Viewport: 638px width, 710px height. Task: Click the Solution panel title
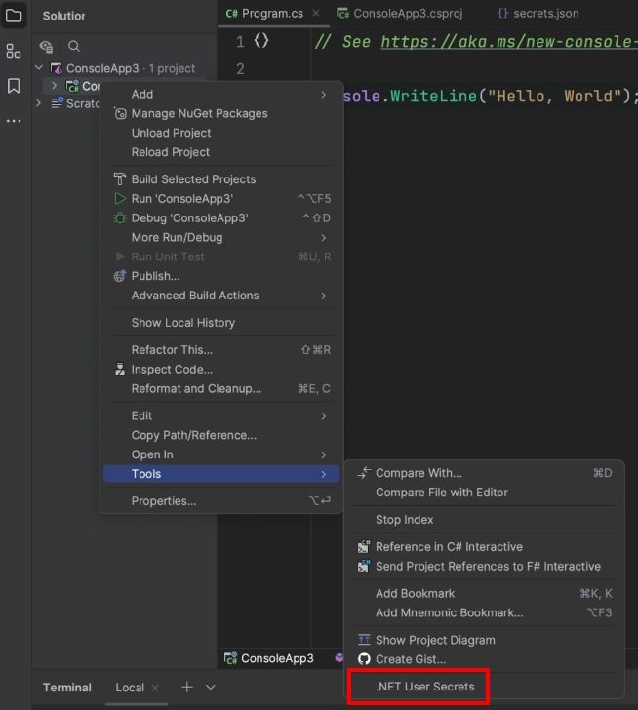[63, 16]
